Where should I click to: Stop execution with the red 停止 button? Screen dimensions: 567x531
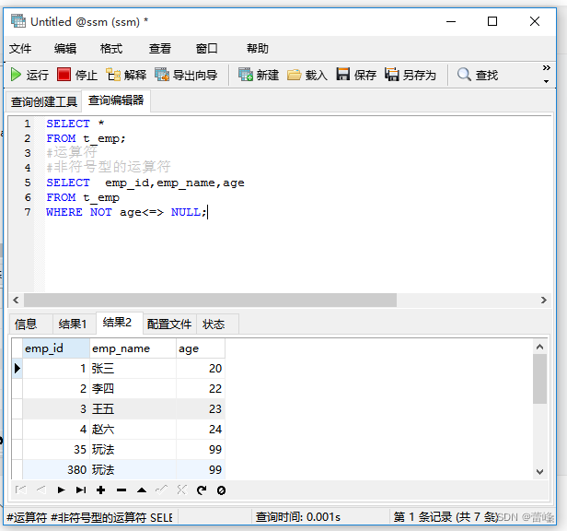click(x=77, y=75)
